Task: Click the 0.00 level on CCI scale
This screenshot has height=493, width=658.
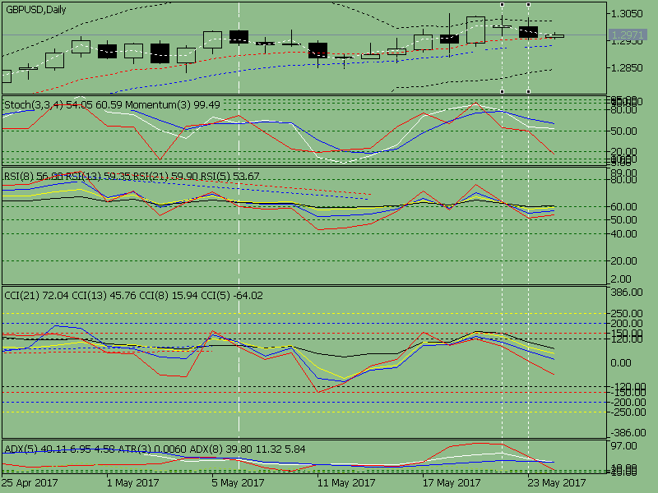Action: (621, 363)
